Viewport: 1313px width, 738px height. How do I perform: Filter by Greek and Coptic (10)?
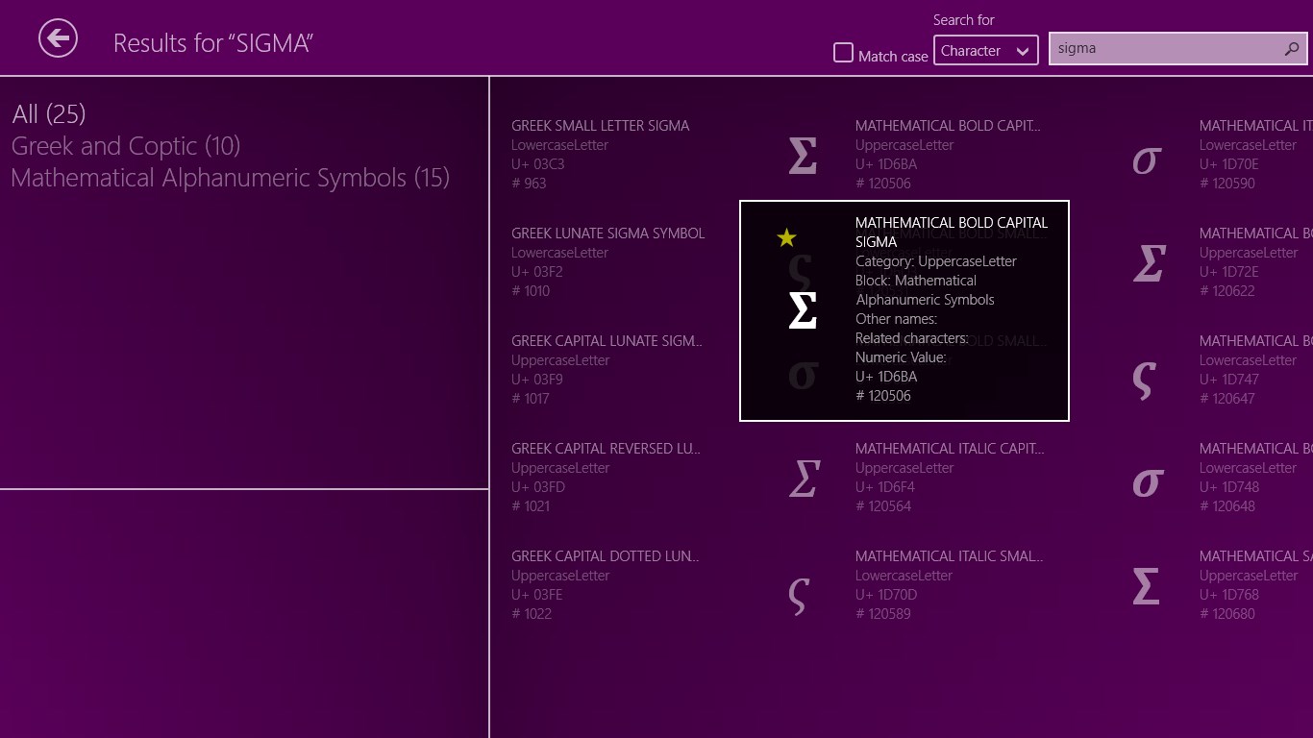click(x=126, y=146)
